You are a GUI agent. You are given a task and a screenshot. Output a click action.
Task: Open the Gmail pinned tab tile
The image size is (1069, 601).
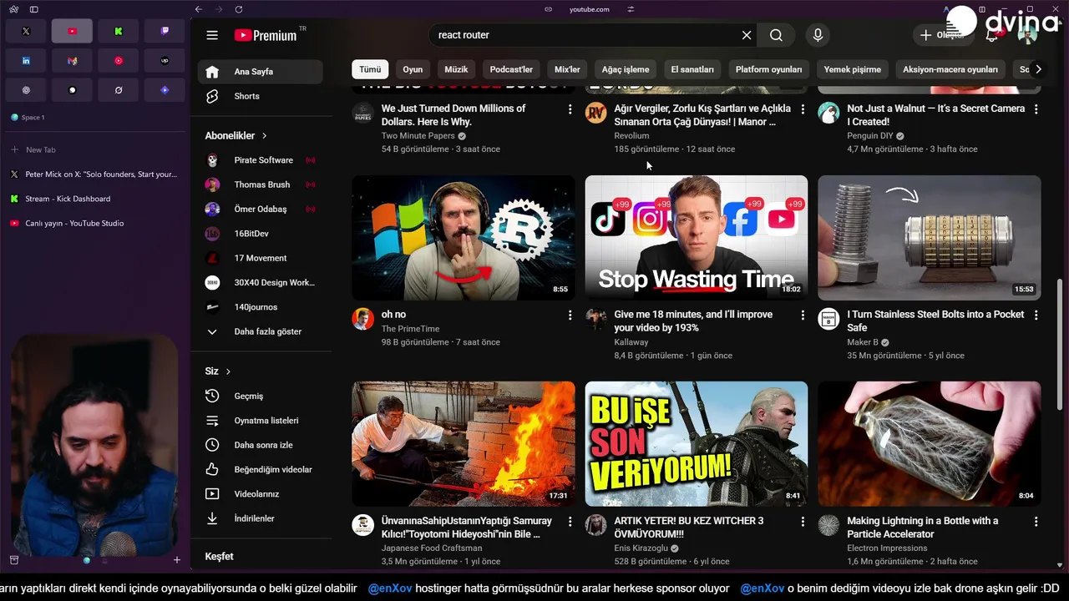point(72,61)
